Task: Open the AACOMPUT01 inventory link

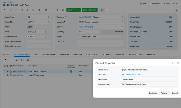Action: point(19,71)
